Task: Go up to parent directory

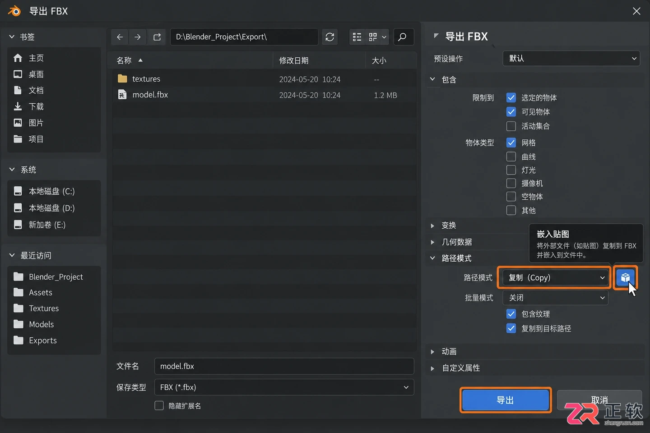Action: pyautogui.click(x=157, y=37)
